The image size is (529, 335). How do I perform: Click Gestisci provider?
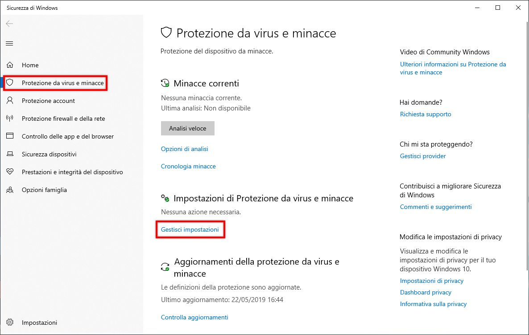[x=422, y=156]
